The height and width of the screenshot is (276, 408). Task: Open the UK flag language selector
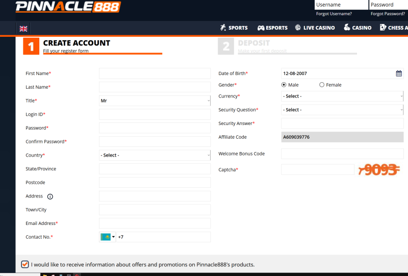[x=23, y=29]
